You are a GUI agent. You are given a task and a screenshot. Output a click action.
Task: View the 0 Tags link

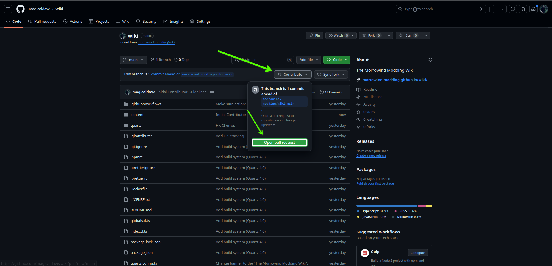point(182,60)
